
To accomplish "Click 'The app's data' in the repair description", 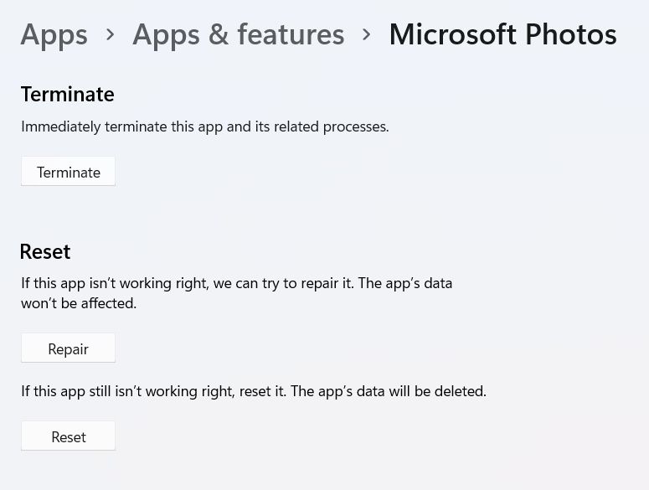I will (x=405, y=283).
